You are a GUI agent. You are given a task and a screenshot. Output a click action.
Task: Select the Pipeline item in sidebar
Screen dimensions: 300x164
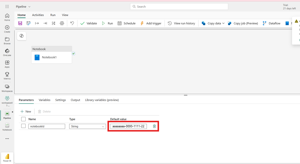7,115
